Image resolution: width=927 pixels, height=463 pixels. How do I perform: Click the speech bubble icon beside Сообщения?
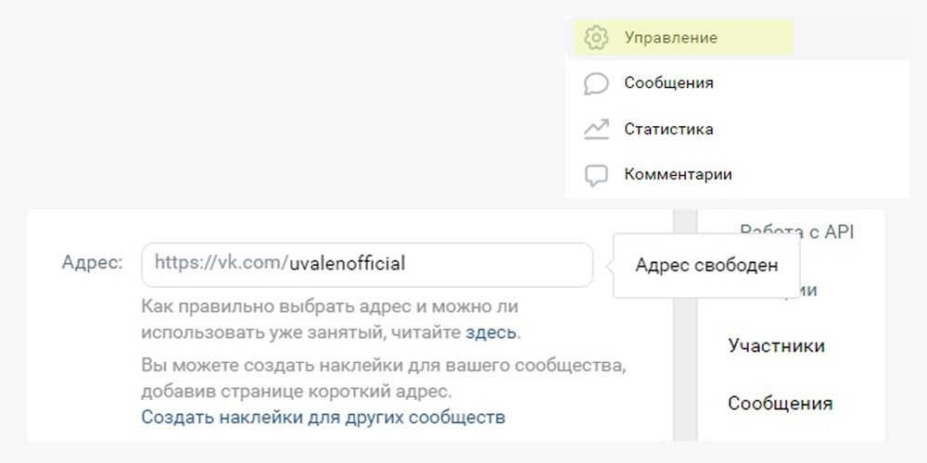tap(596, 83)
